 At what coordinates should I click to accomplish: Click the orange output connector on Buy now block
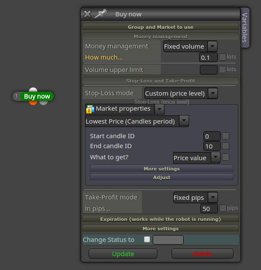tap(33, 102)
